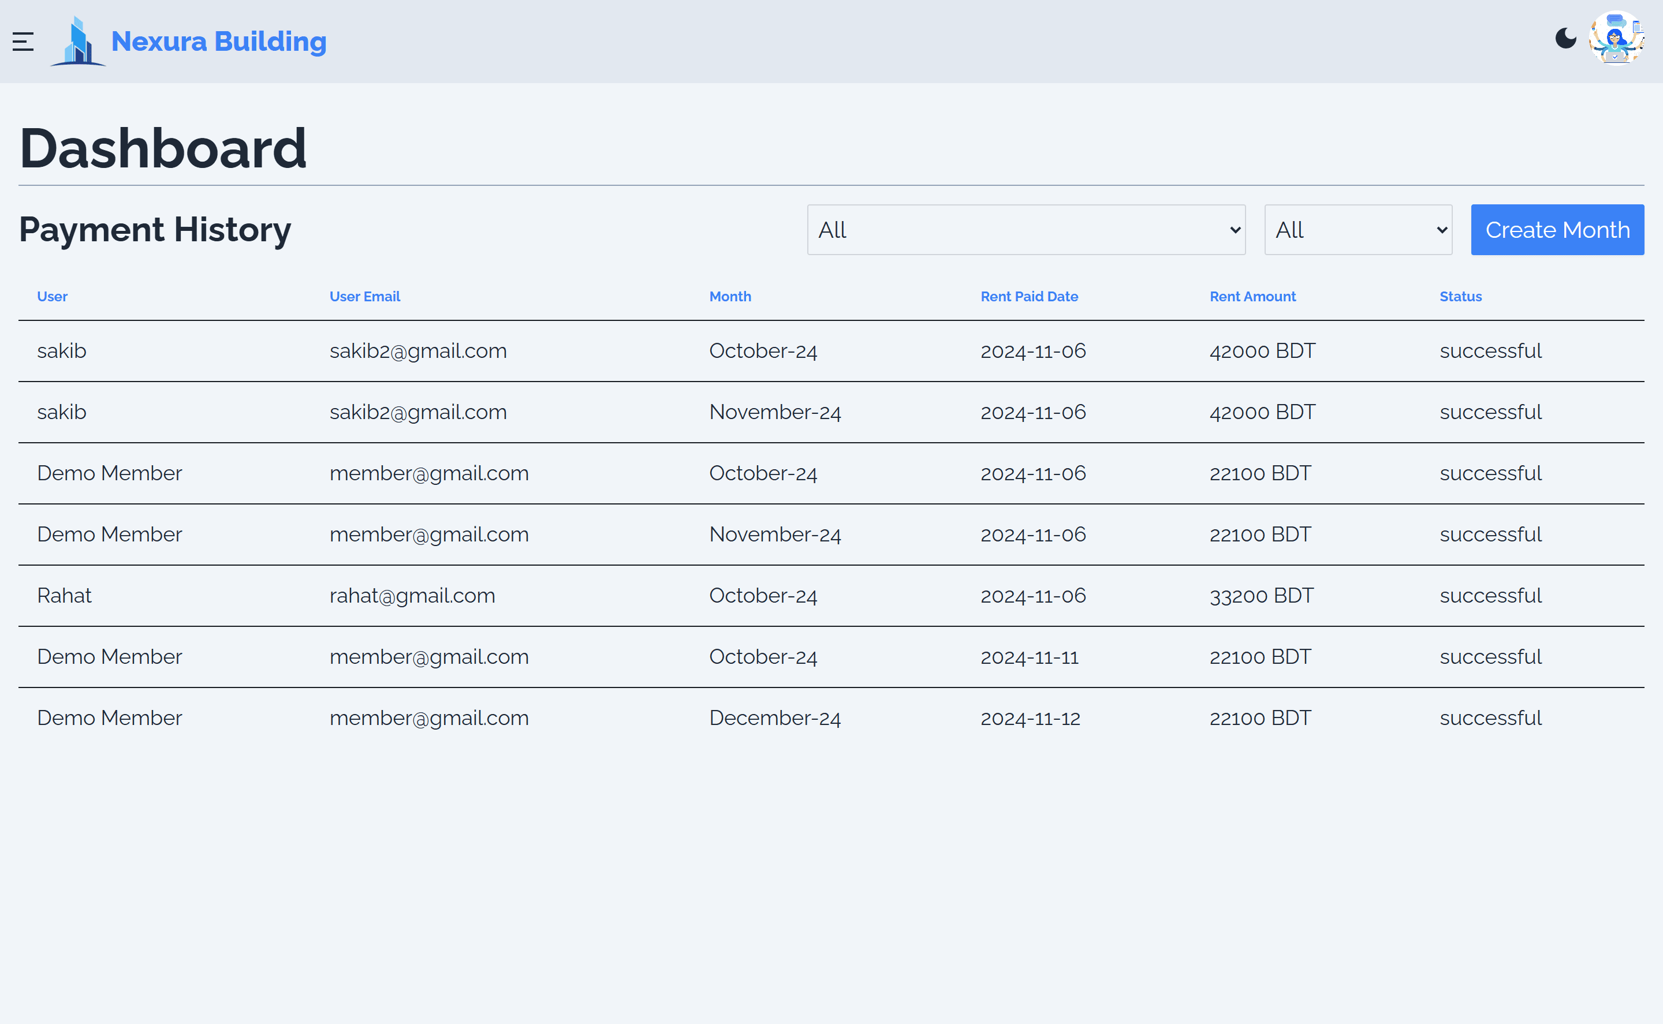Sort by the User column header

pyautogui.click(x=52, y=296)
